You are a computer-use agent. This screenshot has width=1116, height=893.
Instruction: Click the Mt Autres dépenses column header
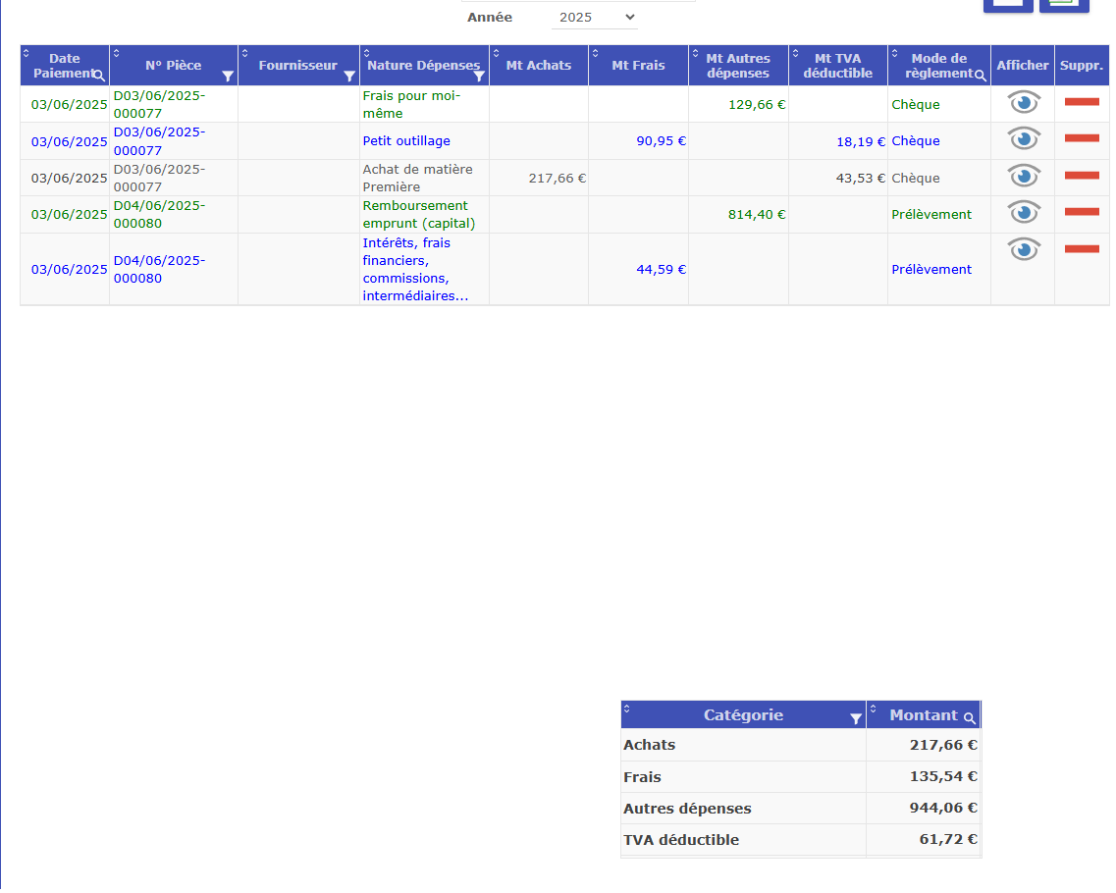(737, 66)
